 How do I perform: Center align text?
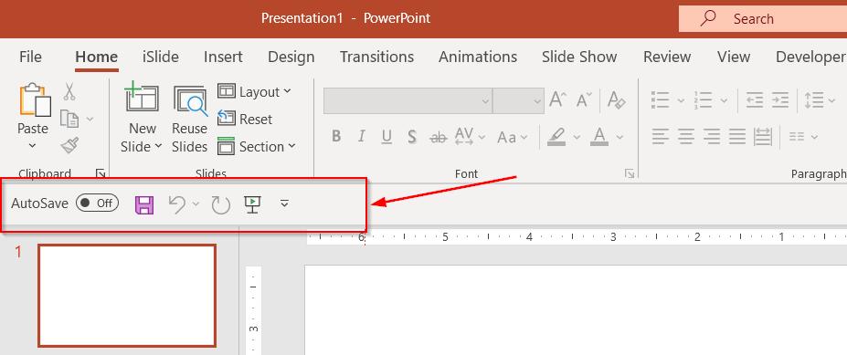point(686,137)
